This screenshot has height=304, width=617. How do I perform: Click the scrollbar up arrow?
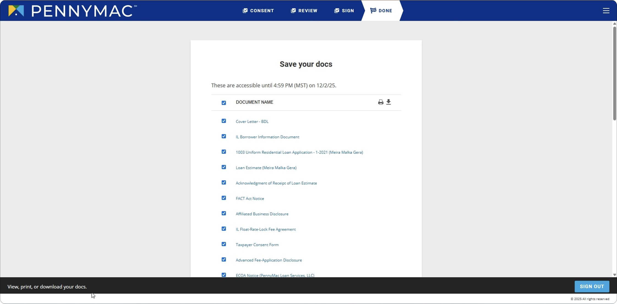[x=615, y=24]
